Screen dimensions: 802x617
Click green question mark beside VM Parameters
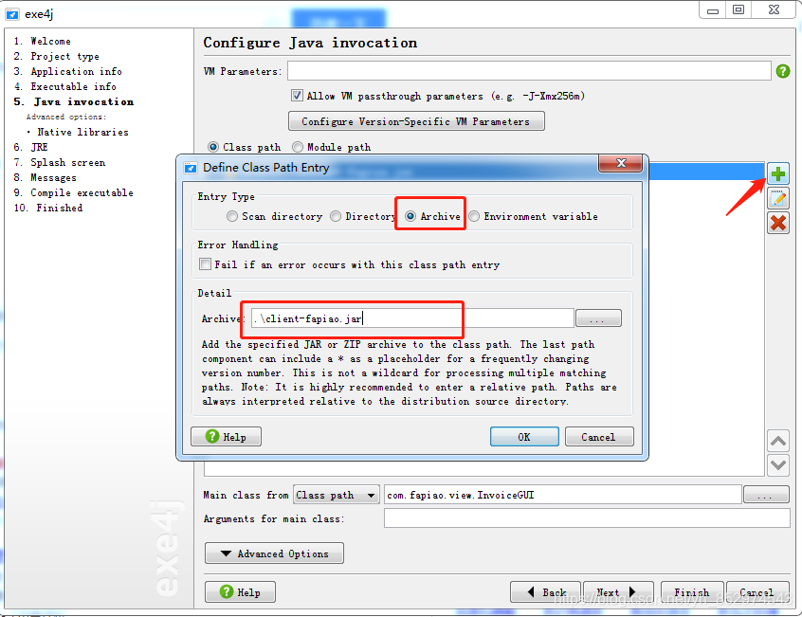tap(782, 71)
